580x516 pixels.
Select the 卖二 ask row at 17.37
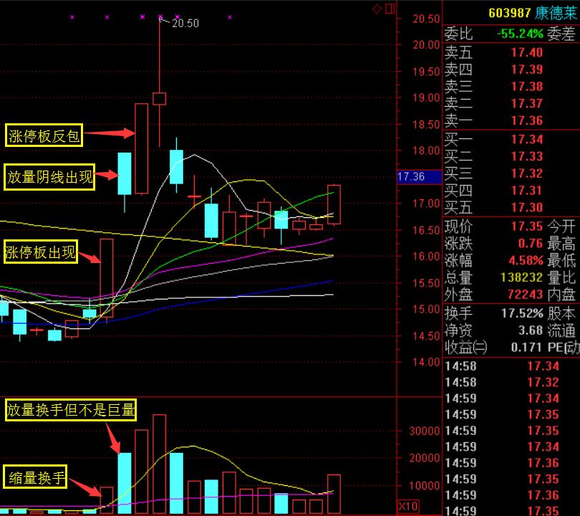[x=511, y=104]
